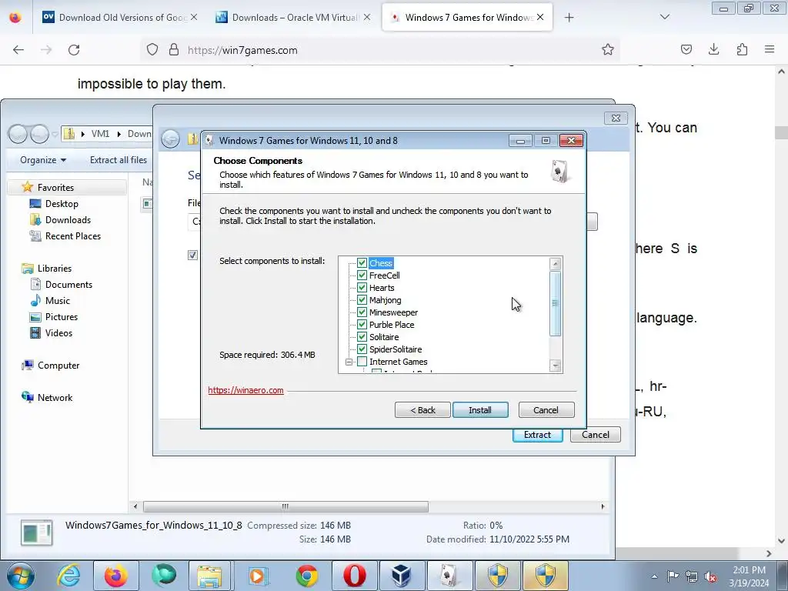This screenshot has width=788, height=591.
Task: Open Desktop in Explorer sidebar
Action: click(62, 203)
